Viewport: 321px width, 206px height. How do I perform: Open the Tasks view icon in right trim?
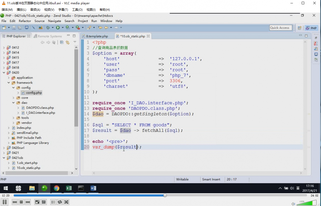point(316,49)
